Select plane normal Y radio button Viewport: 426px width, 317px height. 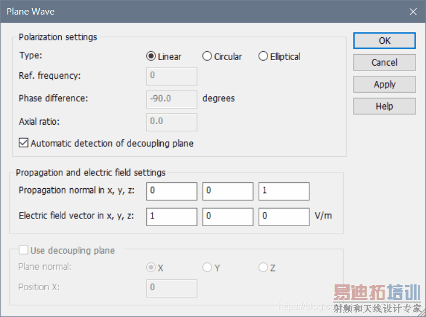click(207, 267)
